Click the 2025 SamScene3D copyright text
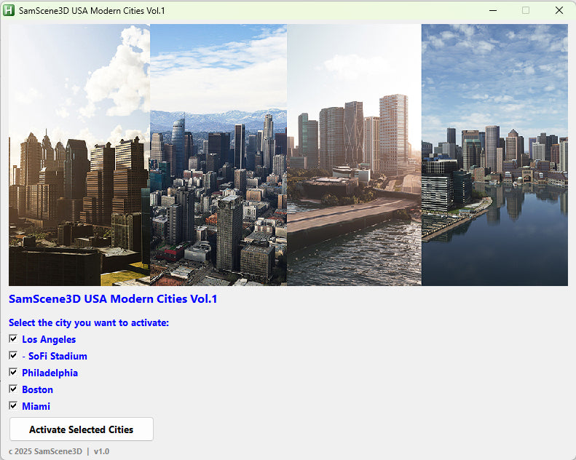 [x=45, y=451]
